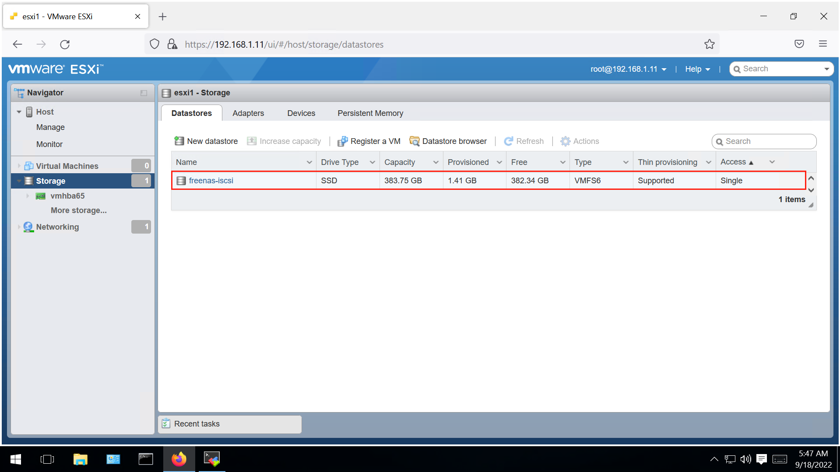Refresh the datastores list
This screenshot has height=472, width=840.
524,141
